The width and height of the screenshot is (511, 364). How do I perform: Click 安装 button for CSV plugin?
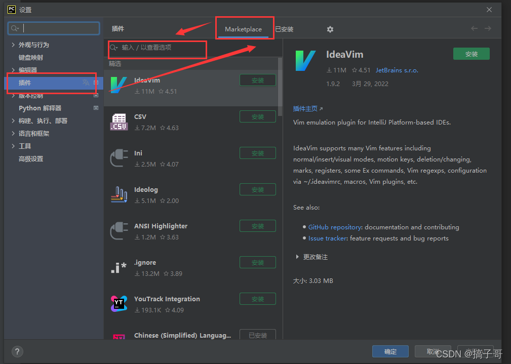pyautogui.click(x=258, y=116)
